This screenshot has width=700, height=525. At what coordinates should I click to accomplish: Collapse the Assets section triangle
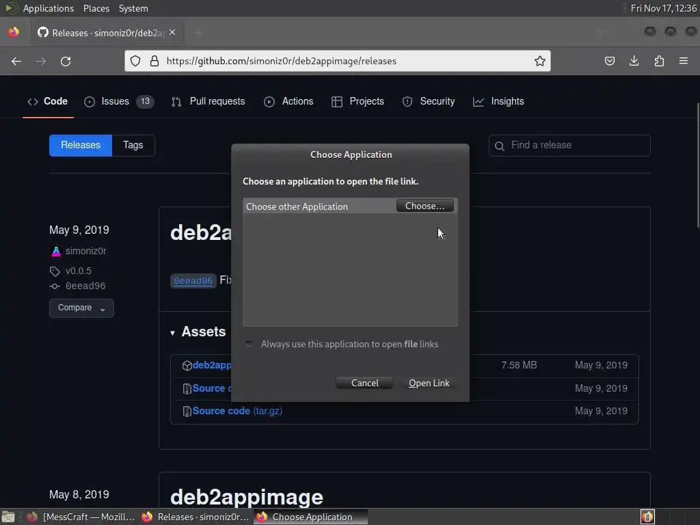pyautogui.click(x=172, y=333)
